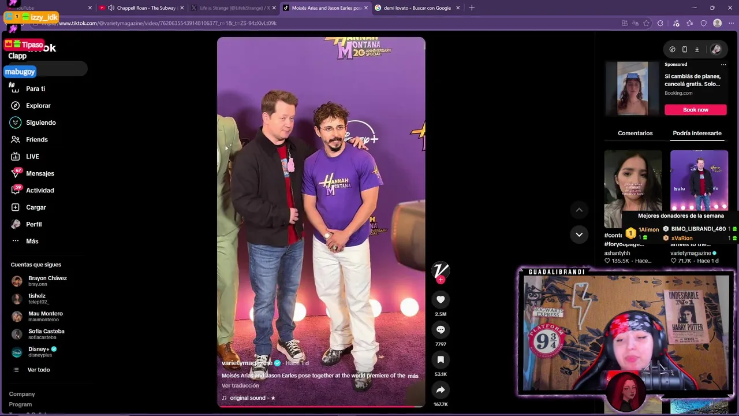
Task: Open the ashantyhh suggested video thumbnail
Action: click(x=633, y=189)
